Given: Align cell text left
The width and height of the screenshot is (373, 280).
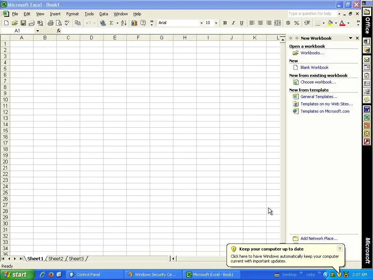Looking at the screenshot, I should (252, 23).
